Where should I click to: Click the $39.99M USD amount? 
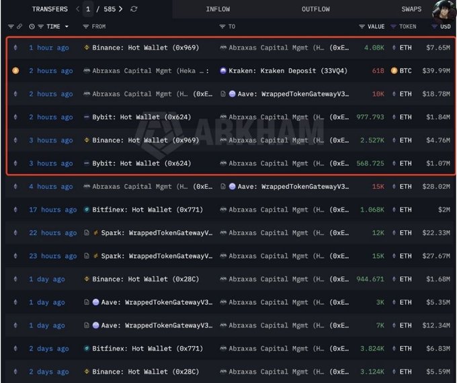(436, 71)
